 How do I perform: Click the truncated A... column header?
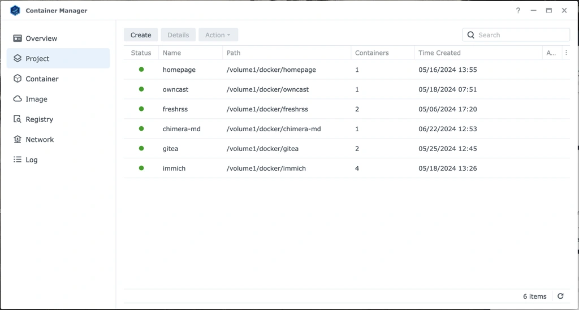pos(551,53)
